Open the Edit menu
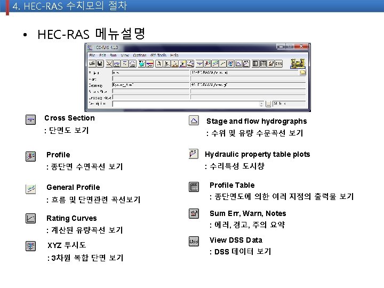Image resolution: width=384 pixels, height=288 pixels. tap(102, 55)
